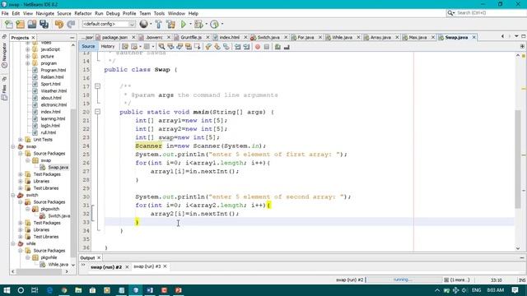Screen dimensions: 527x296
Task: Run the project with green play icon
Action: 184,24
